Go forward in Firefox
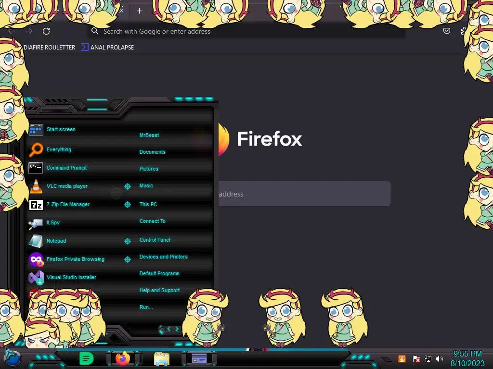The height and width of the screenshot is (369, 493). click(x=29, y=31)
